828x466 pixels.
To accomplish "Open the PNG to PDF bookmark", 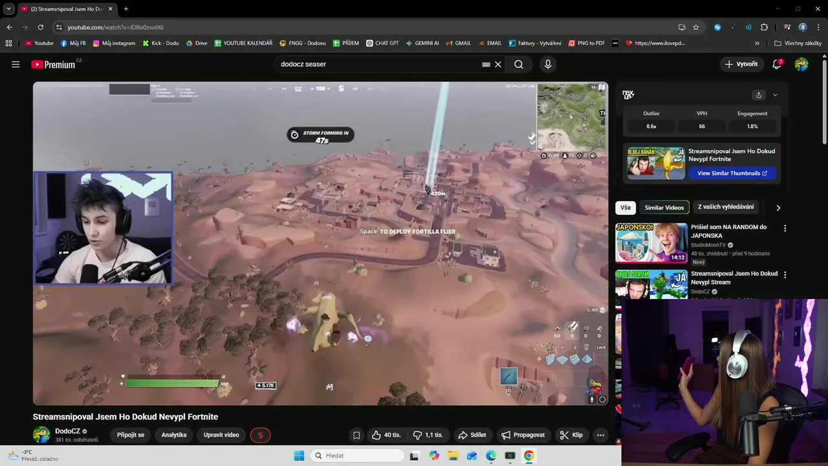I will click(x=586, y=43).
